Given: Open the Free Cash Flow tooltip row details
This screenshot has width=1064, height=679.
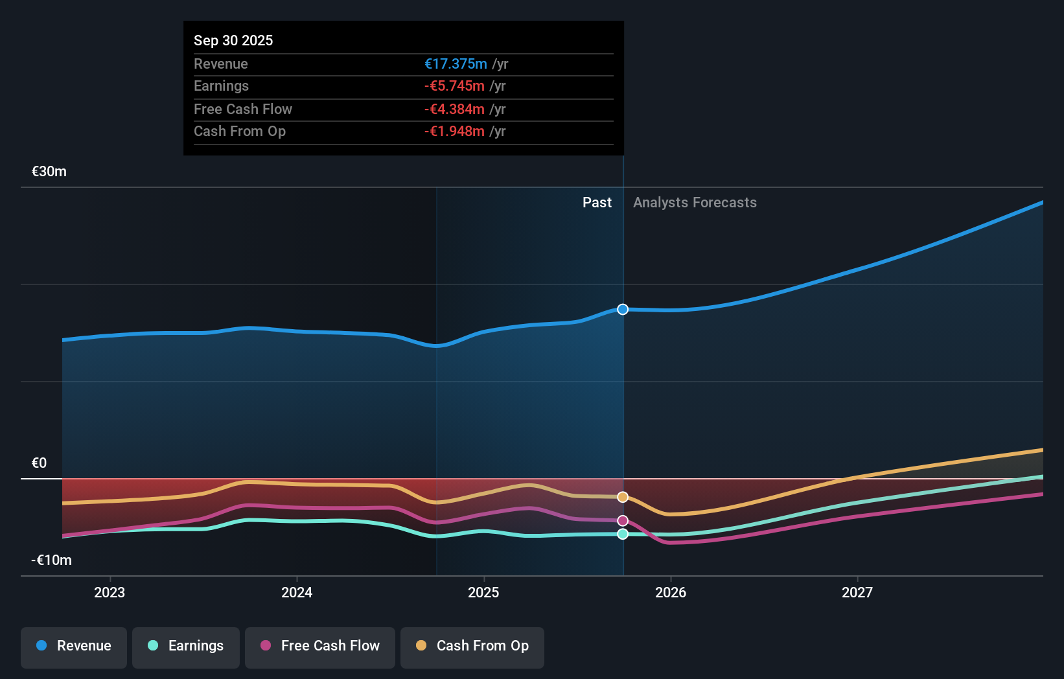Looking at the screenshot, I should click(x=403, y=109).
